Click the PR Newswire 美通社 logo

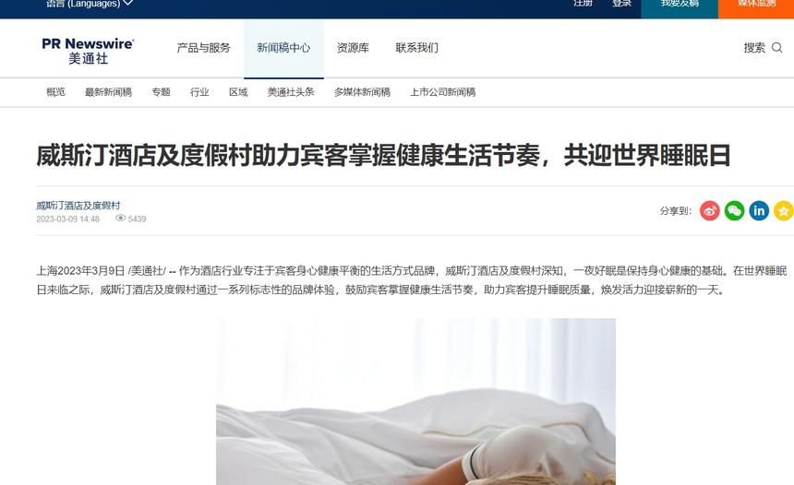coord(88,51)
